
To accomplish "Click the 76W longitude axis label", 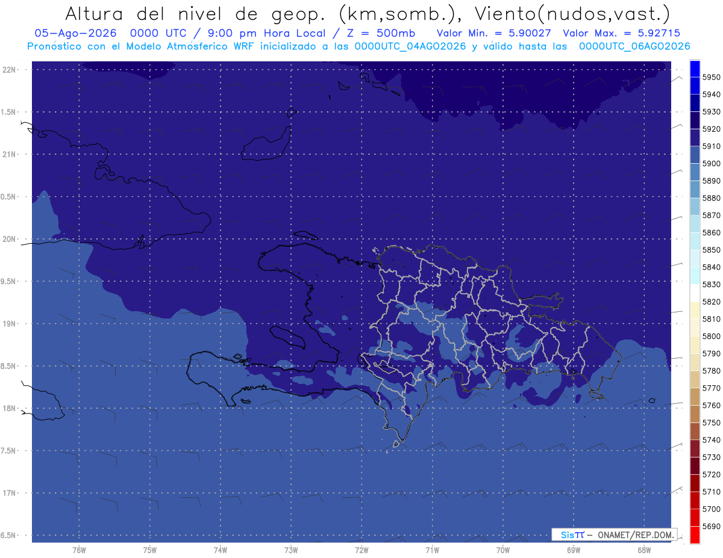I will 79,550.
